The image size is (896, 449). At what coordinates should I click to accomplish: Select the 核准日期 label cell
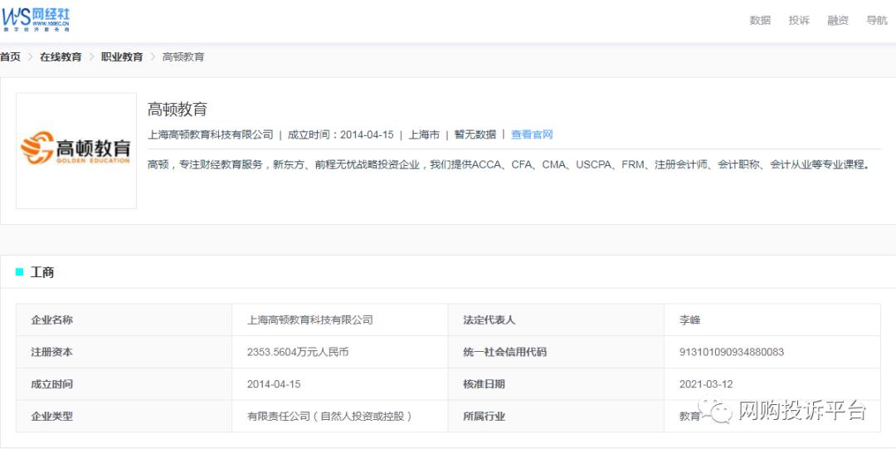coord(556,383)
